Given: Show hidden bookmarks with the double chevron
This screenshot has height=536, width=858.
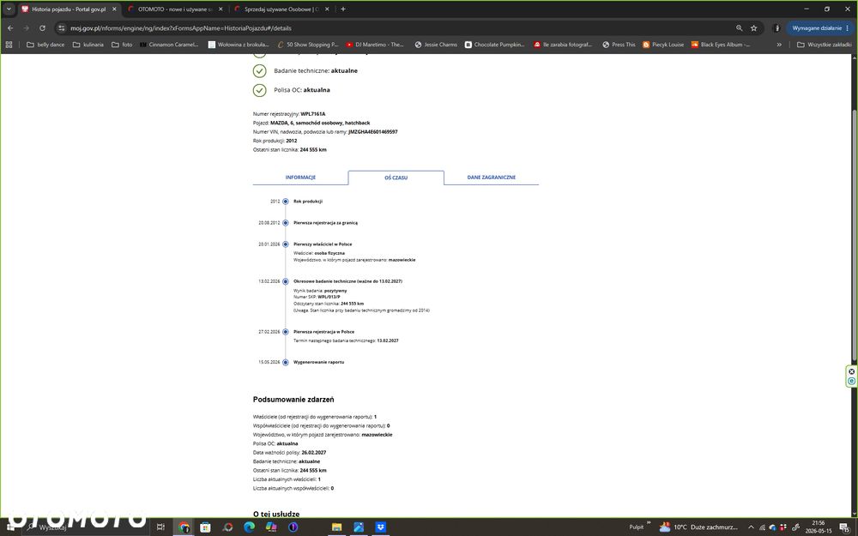Looking at the screenshot, I should point(779,45).
